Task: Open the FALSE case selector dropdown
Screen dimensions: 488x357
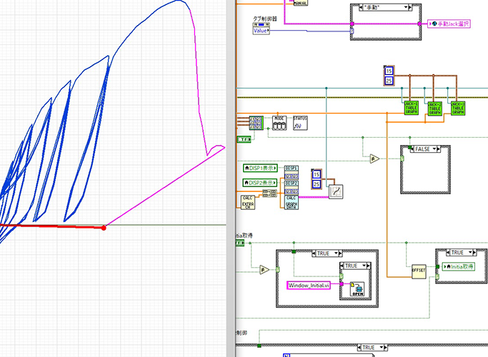Action: click(x=427, y=149)
